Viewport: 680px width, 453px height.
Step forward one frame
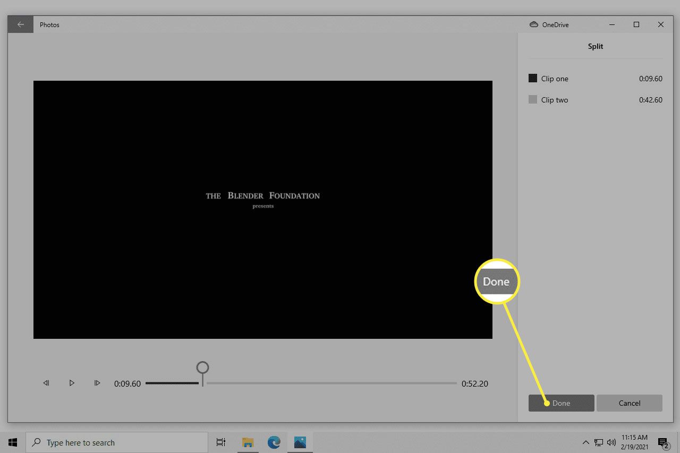point(97,383)
